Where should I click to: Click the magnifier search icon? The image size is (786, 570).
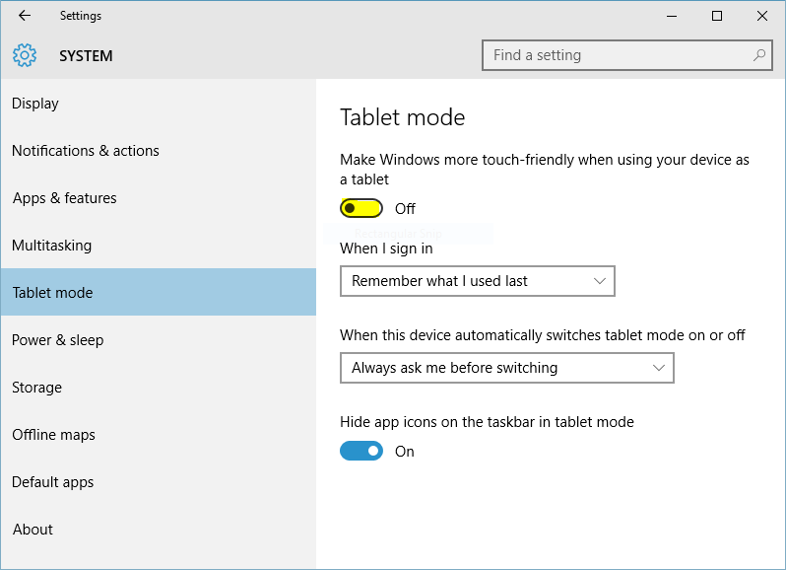tap(759, 55)
